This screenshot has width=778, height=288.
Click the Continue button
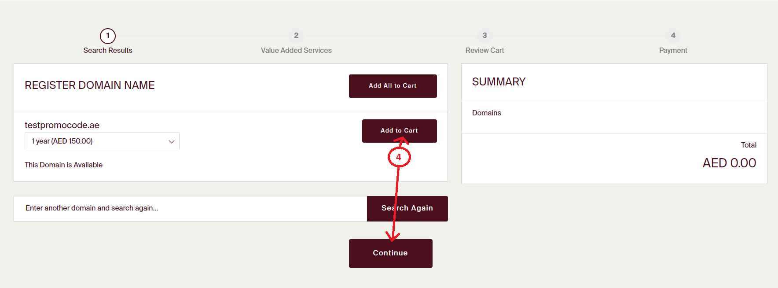390,253
